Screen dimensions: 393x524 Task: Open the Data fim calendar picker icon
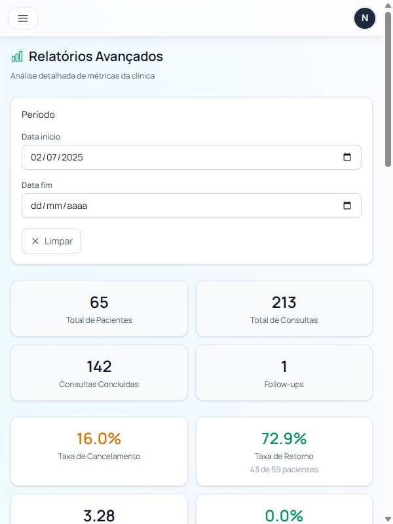pyautogui.click(x=348, y=206)
